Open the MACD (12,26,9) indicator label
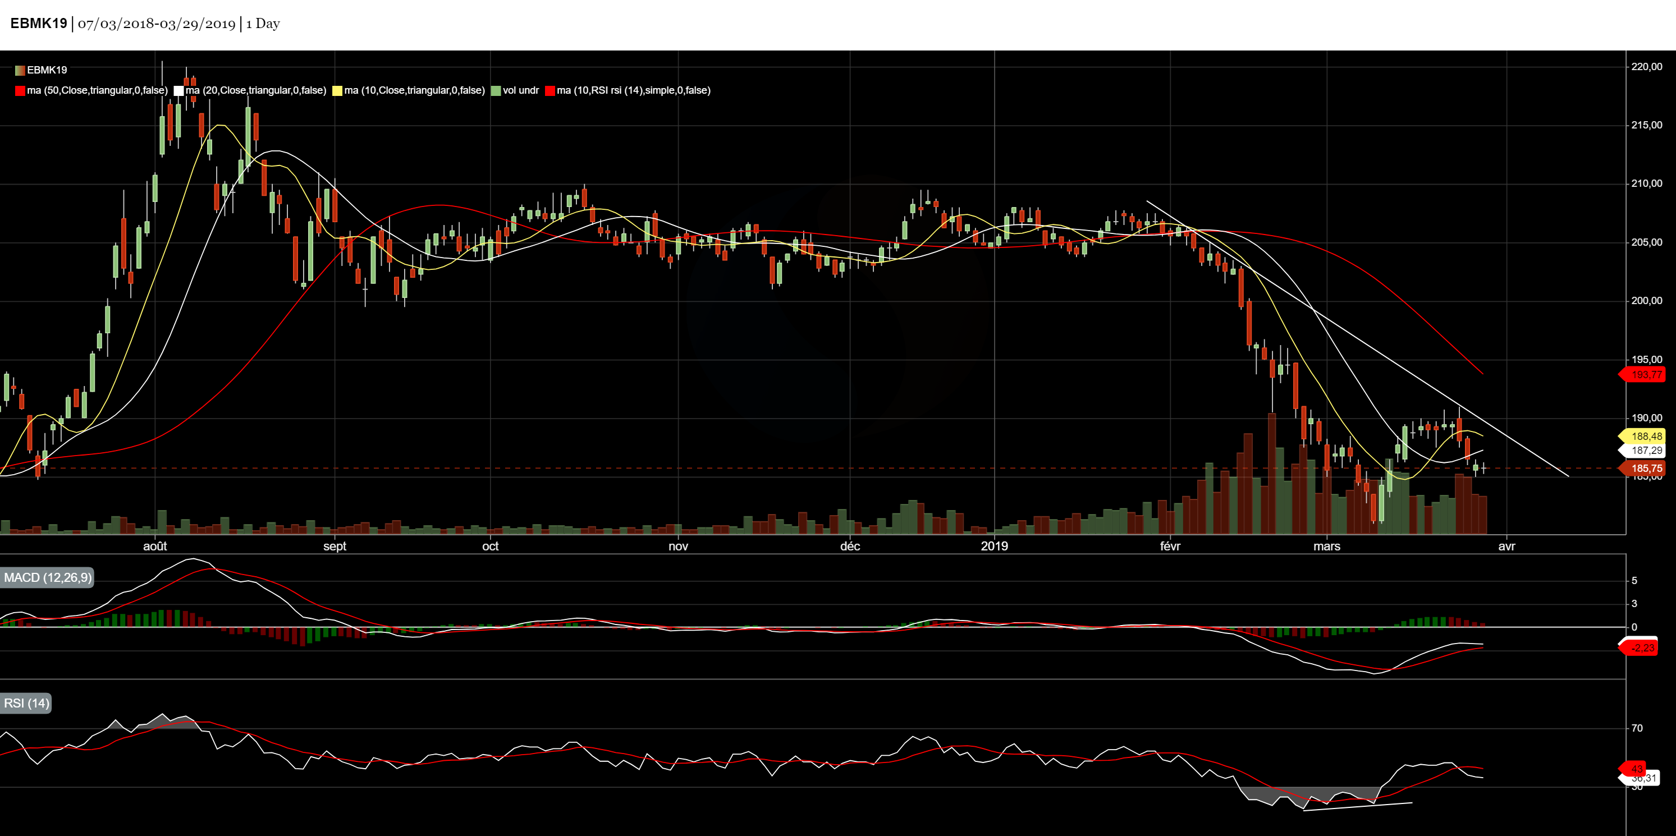This screenshot has width=1676, height=836. pyautogui.click(x=47, y=578)
